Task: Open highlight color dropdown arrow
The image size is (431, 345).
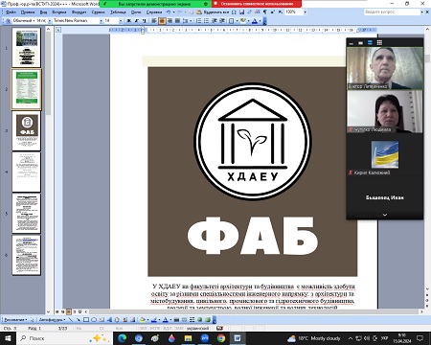Action: pos(248,21)
